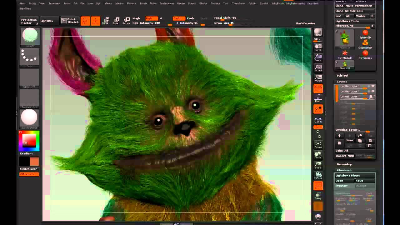
Task: Expand the Geometry section
Action: (344, 164)
